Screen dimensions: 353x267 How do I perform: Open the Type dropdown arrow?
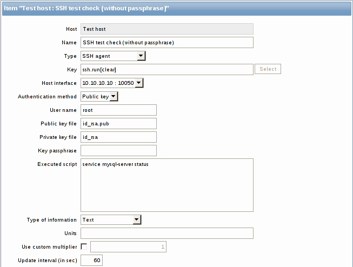[141, 56]
